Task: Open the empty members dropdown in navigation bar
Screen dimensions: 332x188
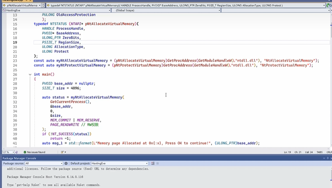Action: coord(276,10)
